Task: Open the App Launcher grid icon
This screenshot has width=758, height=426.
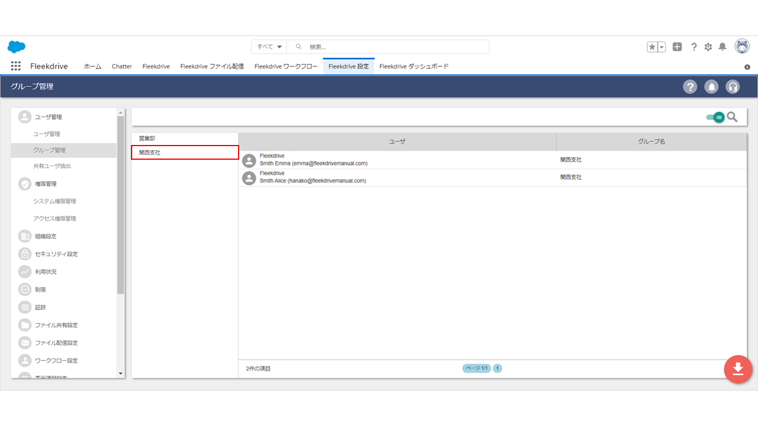Action: coord(16,66)
